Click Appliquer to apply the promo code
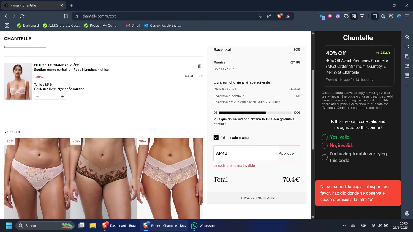The width and height of the screenshot is (413, 232). point(287,154)
